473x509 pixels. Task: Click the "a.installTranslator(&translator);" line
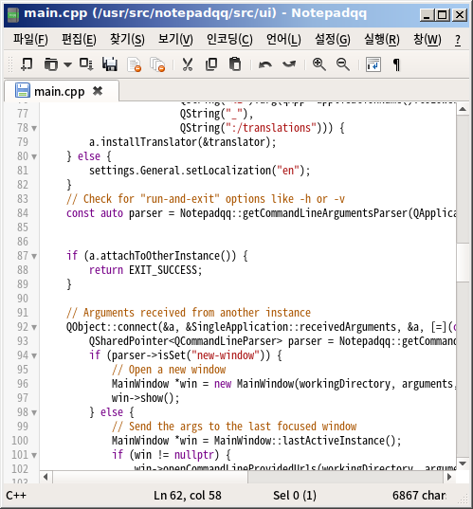tap(182, 142)
